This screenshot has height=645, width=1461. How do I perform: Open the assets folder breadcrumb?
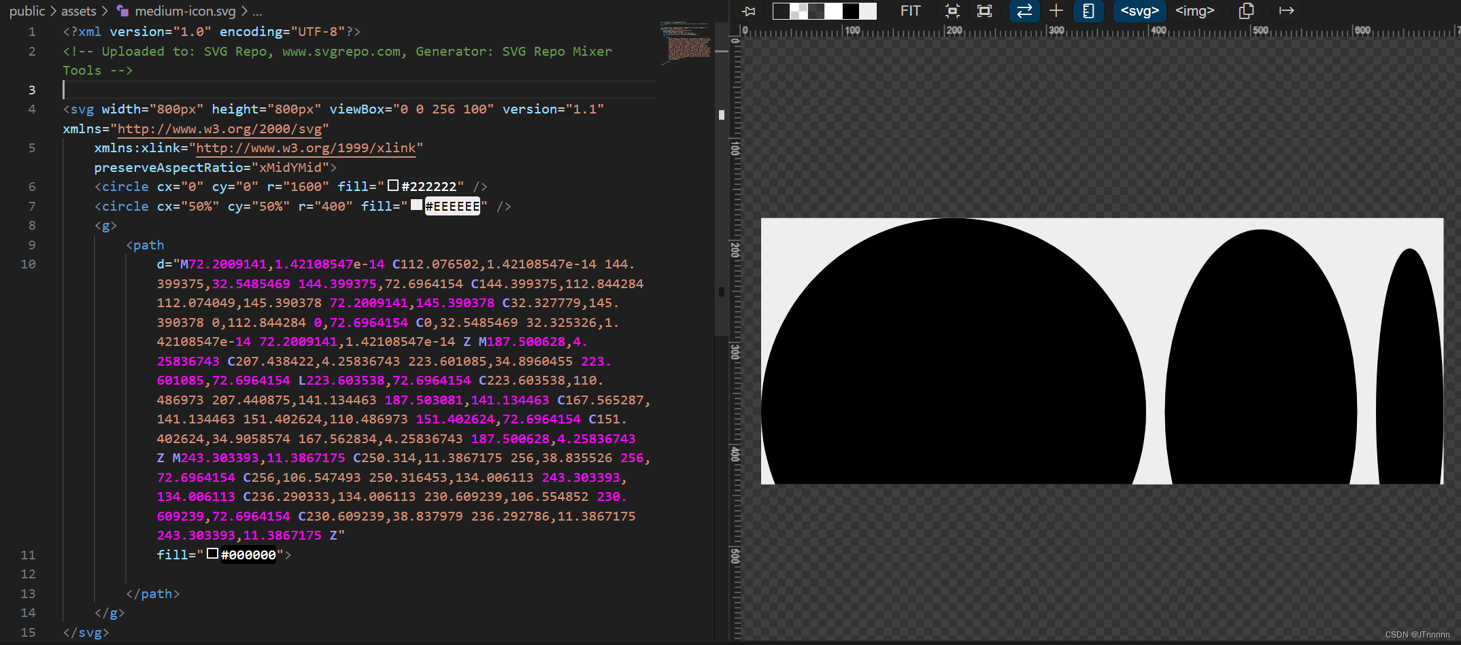tap(79, 11)
